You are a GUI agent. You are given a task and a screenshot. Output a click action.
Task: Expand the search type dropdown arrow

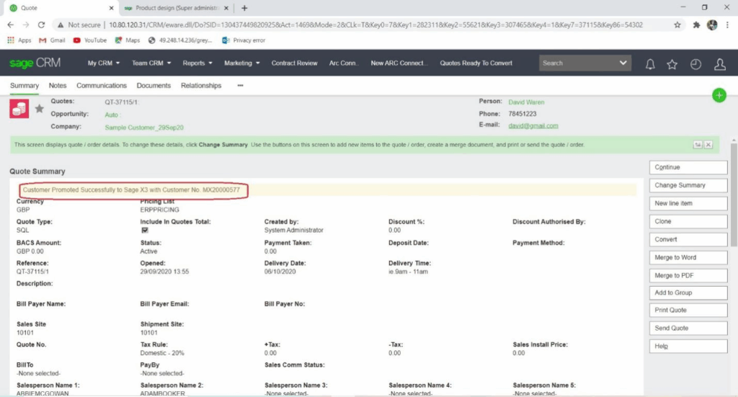click(623, 63)
